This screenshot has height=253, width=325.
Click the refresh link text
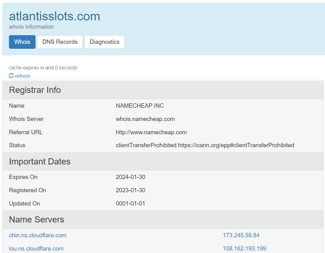tap(22, 76)
